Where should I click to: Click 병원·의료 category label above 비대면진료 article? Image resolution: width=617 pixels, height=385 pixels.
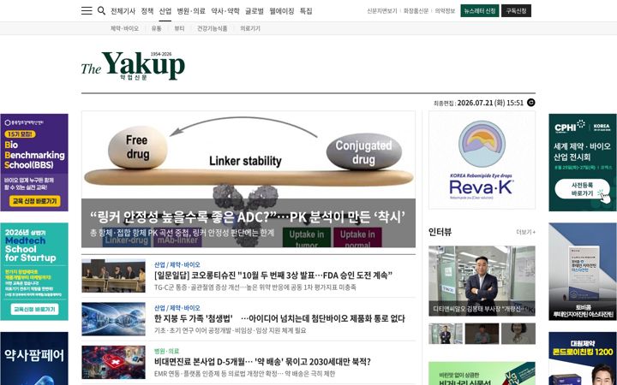(x=167, y=352)
